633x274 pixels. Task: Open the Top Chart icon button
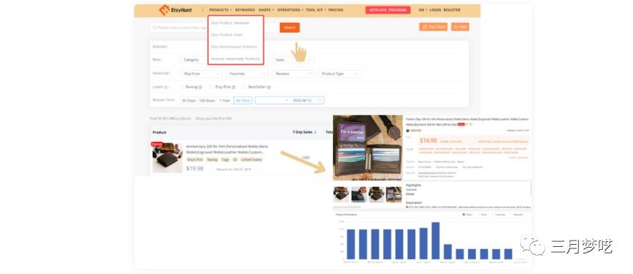click(433, 27)
